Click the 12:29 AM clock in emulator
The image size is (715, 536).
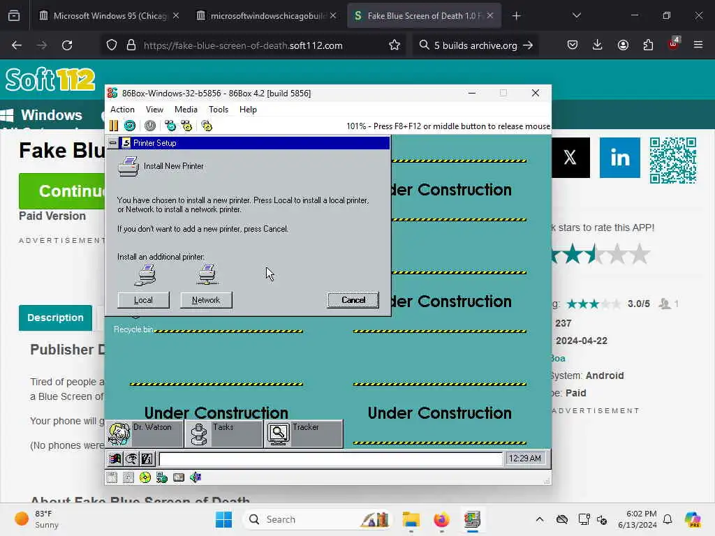tap(525, 459)
